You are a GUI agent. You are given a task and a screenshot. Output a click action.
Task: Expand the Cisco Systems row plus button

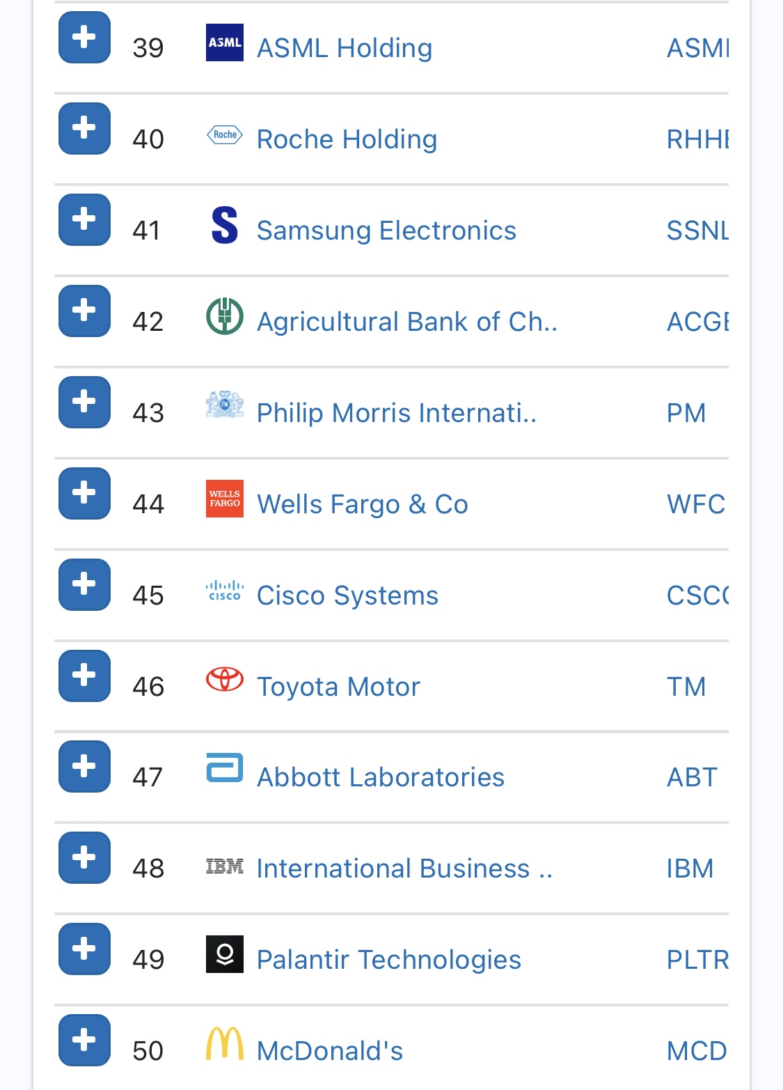(x=84, y=584)
